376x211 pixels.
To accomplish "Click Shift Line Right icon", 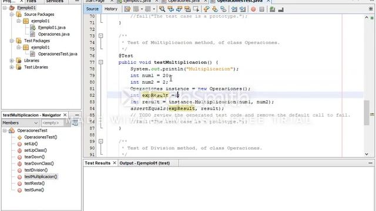I will 243,9.
